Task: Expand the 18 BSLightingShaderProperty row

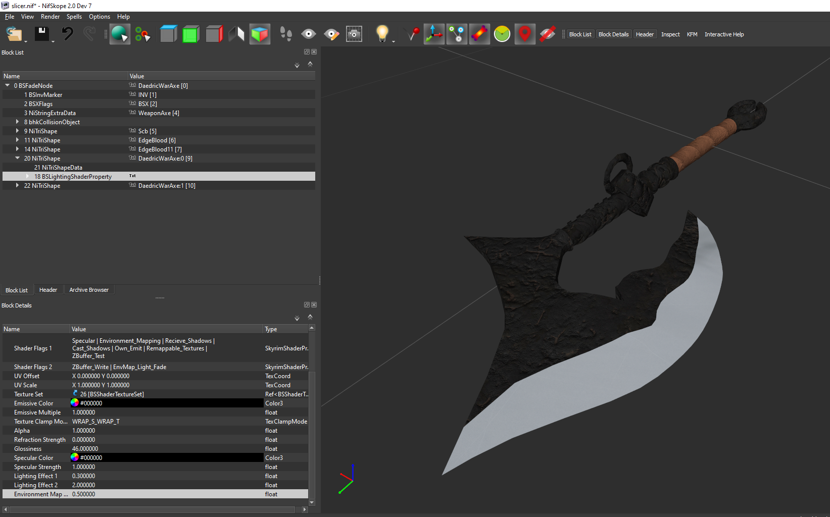Action: point(28,176)
